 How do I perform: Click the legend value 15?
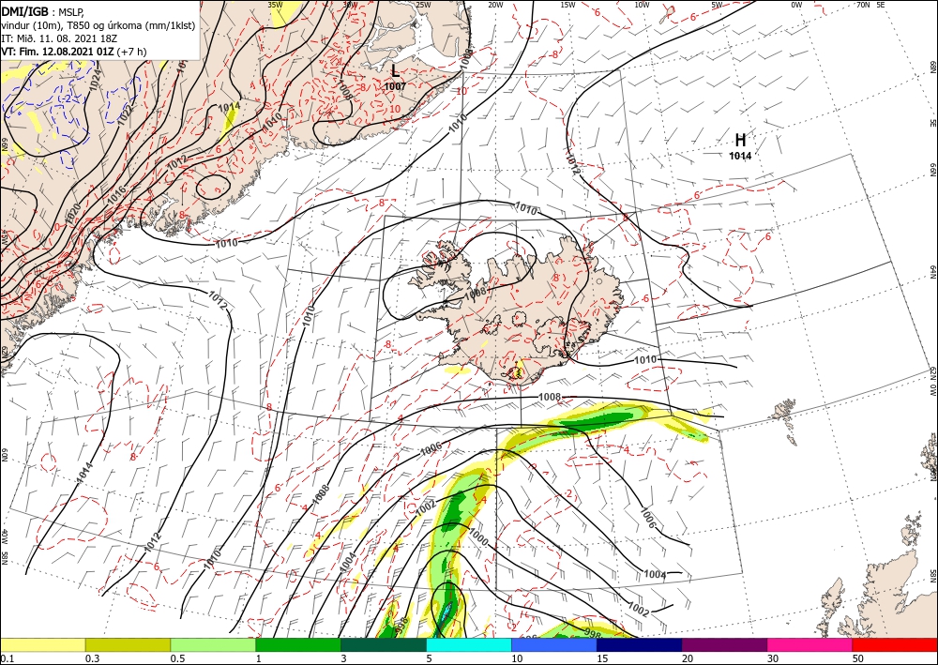[602, 658]
